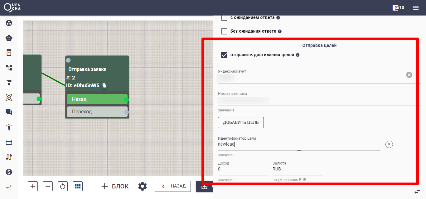Open the robot (bots) section in sidebar
The height and width of the screenshot is (199, 426).
(9, 38)
